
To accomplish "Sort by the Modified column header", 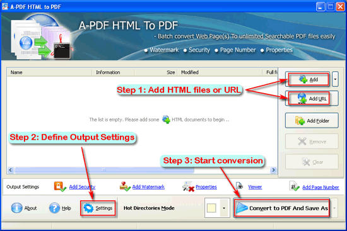I will 220,72.
